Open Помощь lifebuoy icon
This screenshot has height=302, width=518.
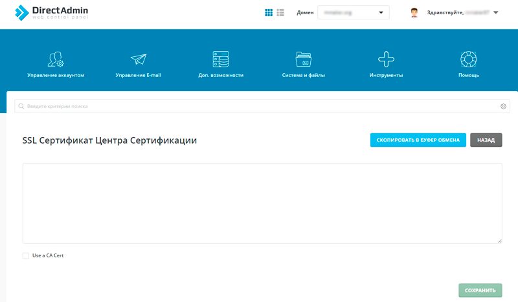pos(469,59)
